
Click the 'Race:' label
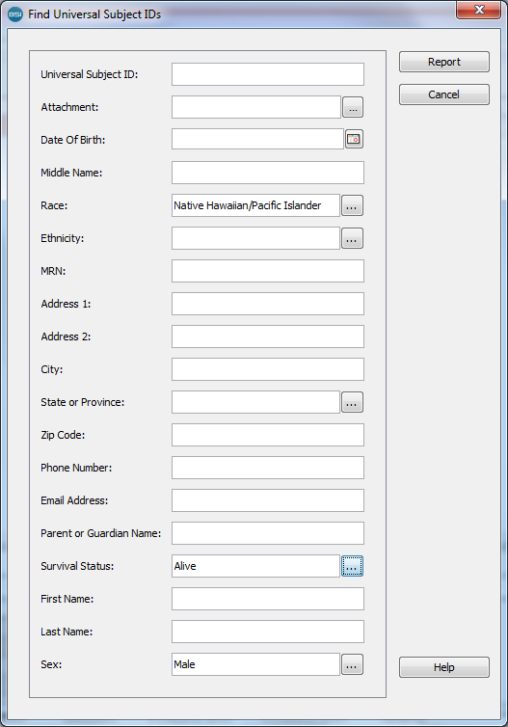point(54,205)
